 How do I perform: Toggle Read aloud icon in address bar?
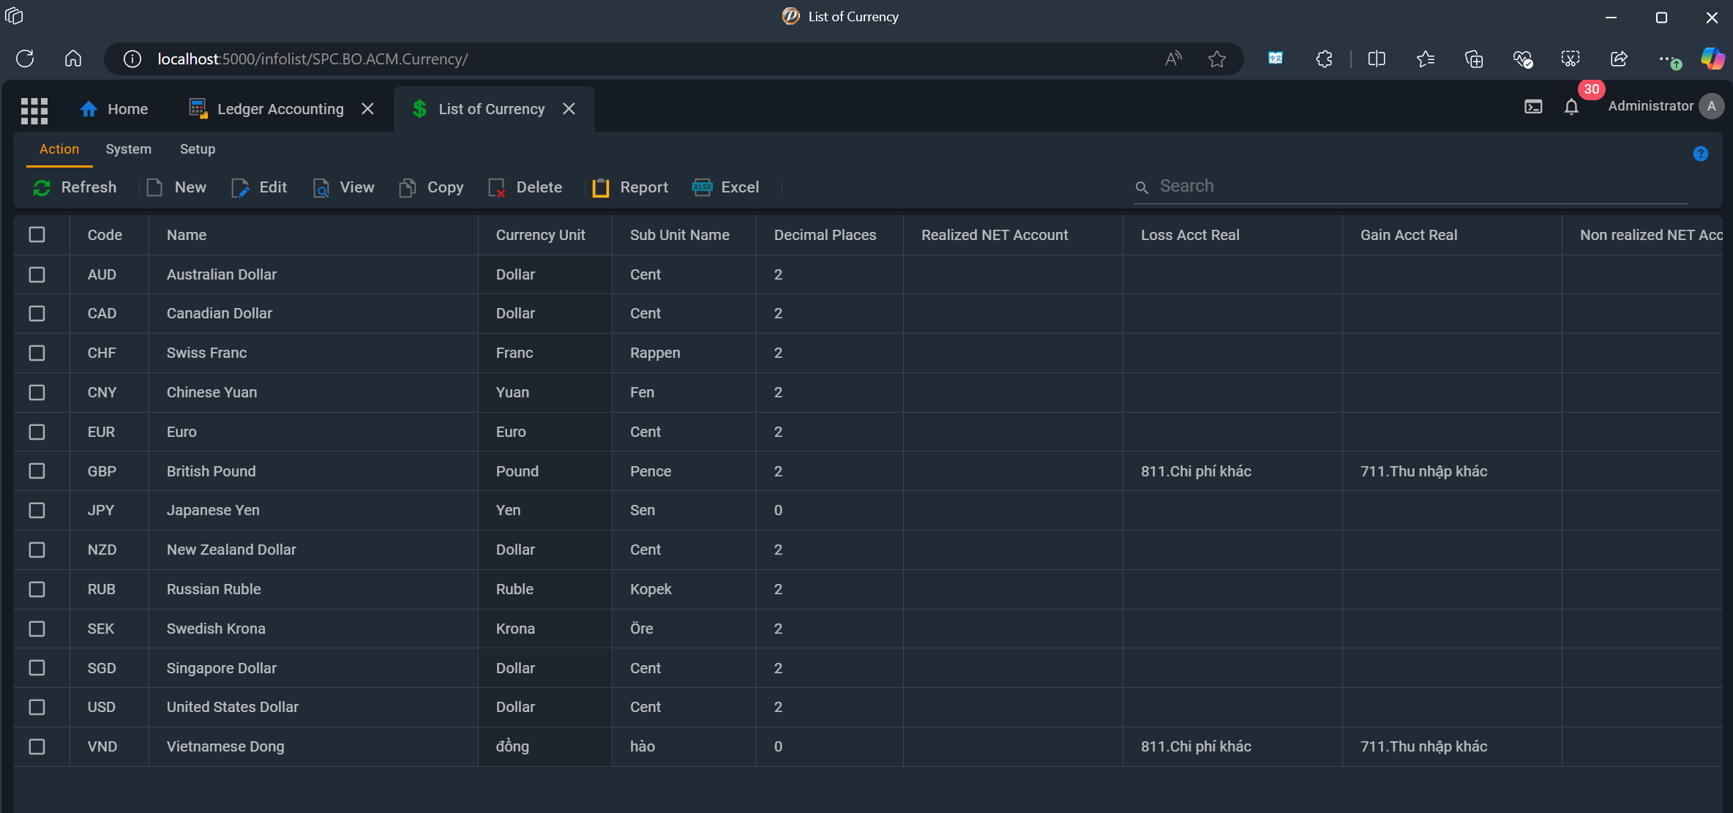pos(1173,59)
